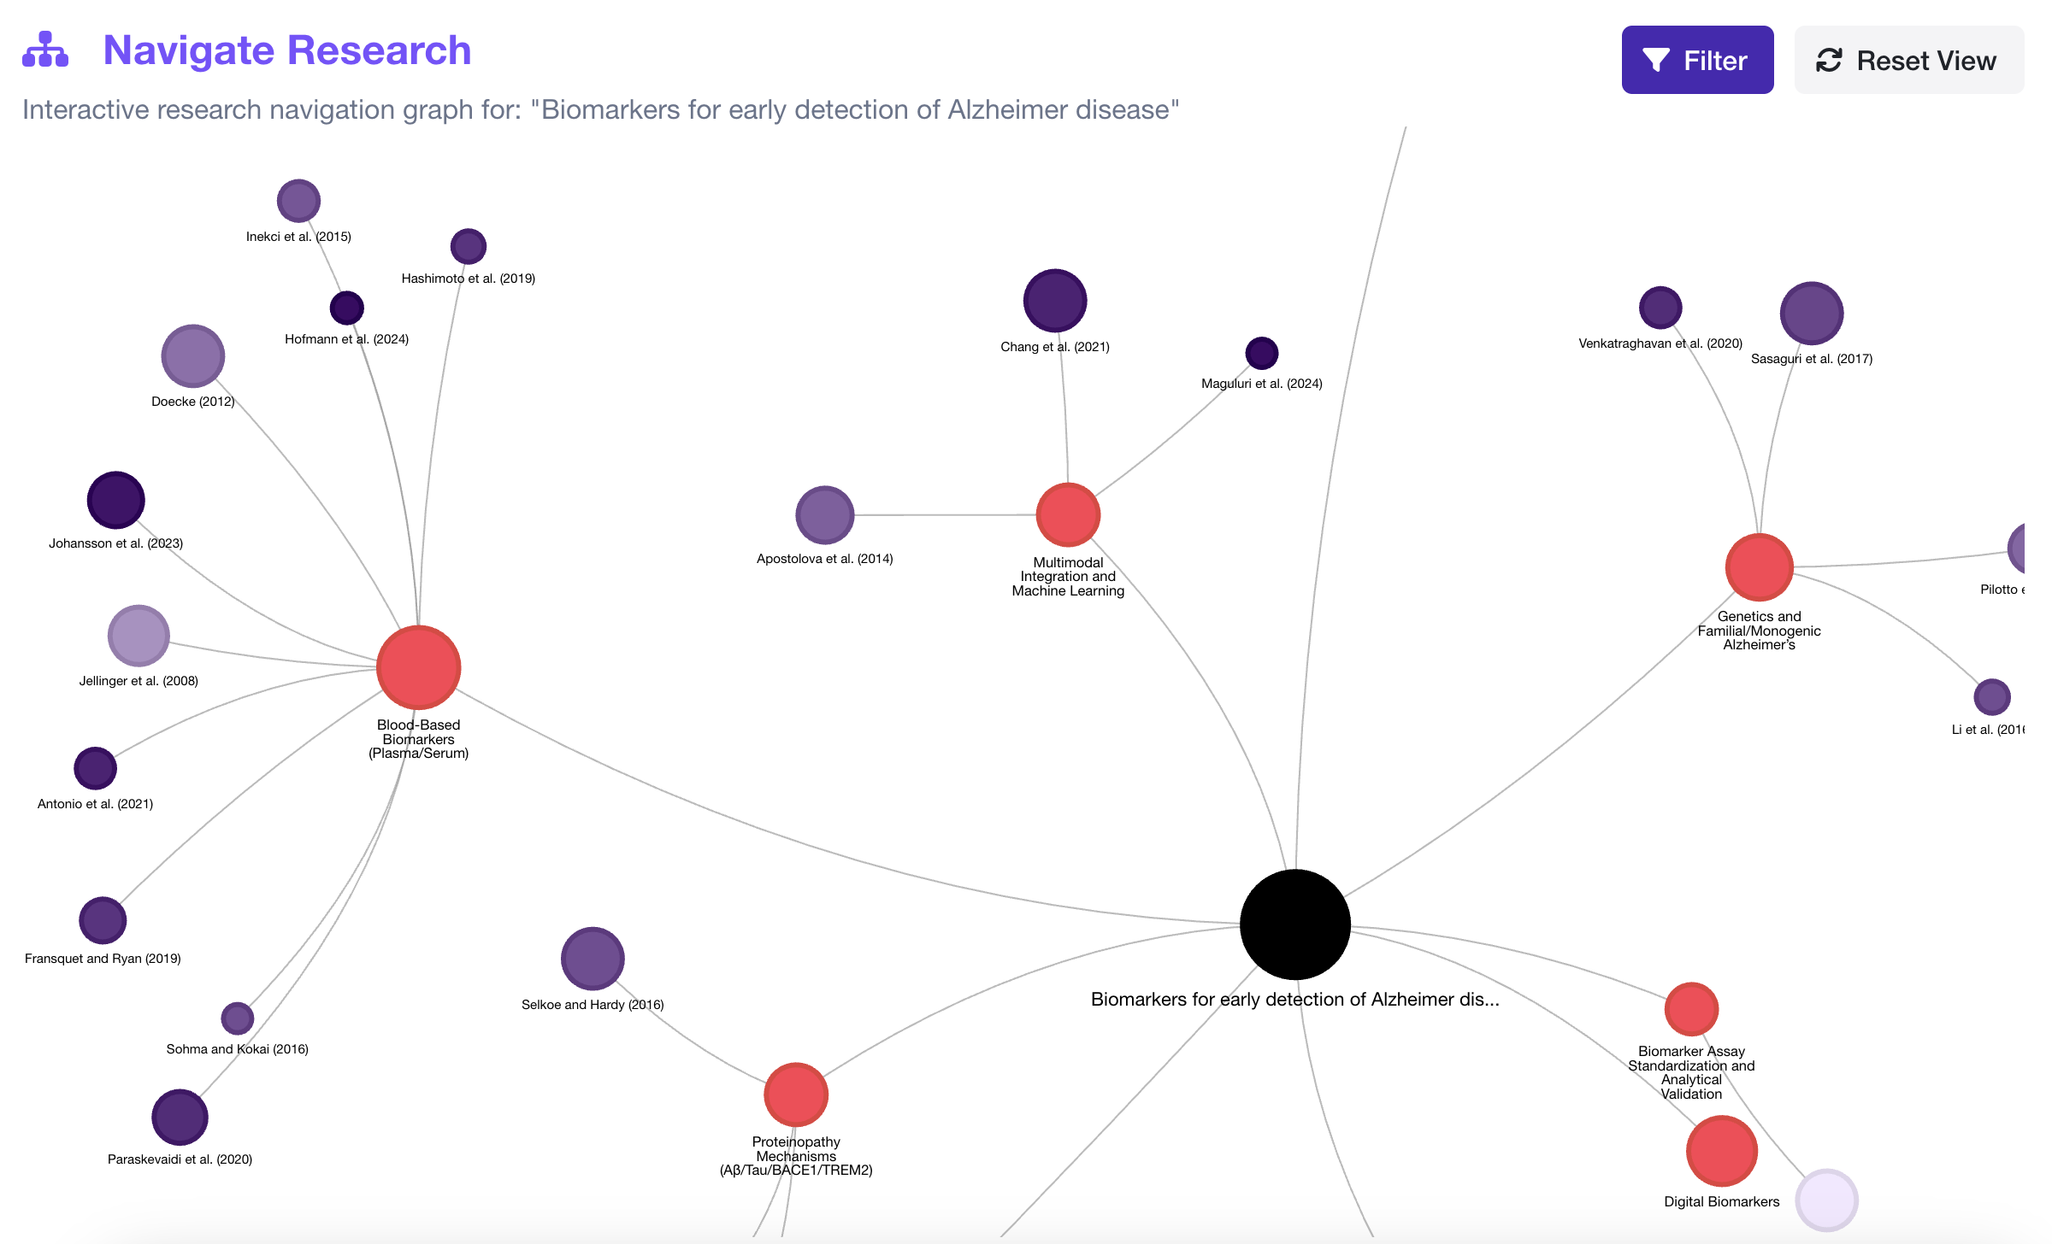Click the Filter button
The image size is (2052, 1244).
coord(1696,60)
